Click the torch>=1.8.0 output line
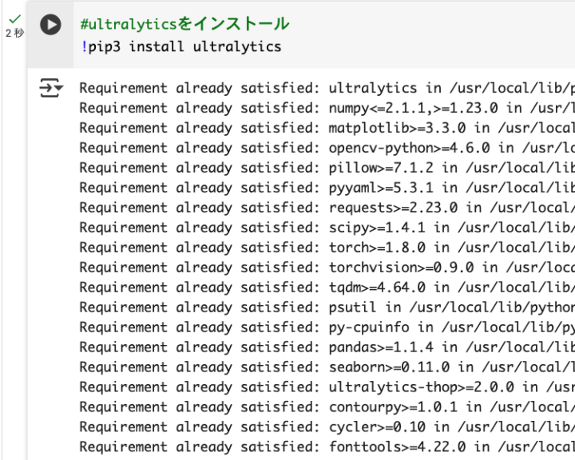Viewport: 575px width, 460px height. pyautogui.click(x=327, y=248)
